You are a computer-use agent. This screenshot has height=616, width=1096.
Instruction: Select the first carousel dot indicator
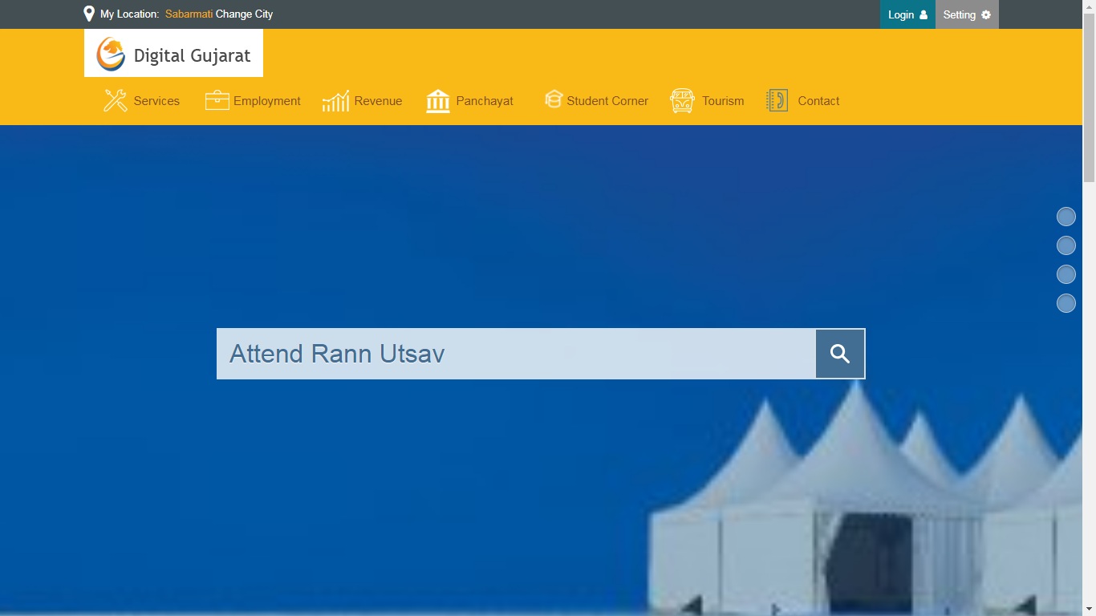[x=1066, y=216]
